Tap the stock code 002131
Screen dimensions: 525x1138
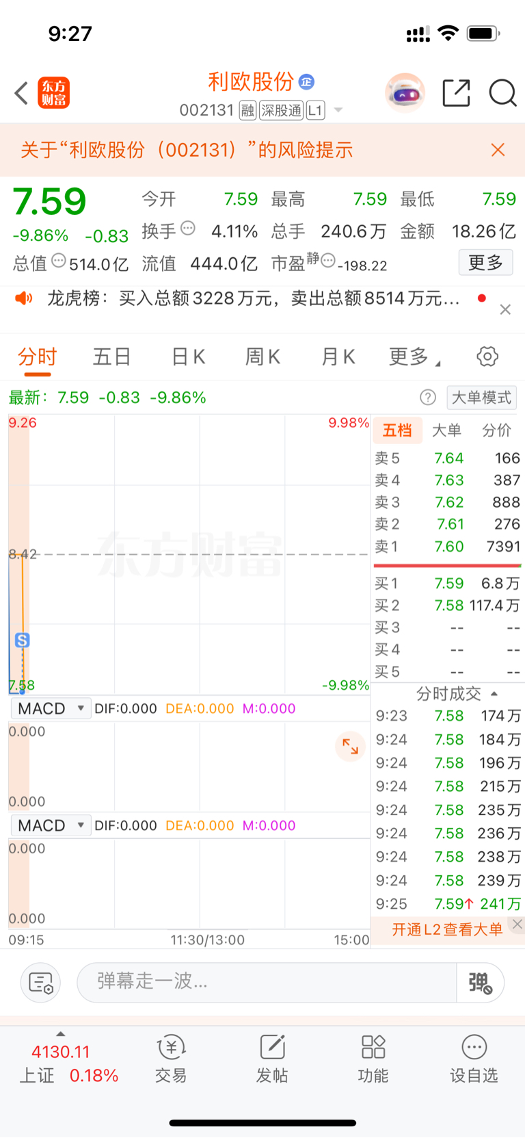point(206,110)
